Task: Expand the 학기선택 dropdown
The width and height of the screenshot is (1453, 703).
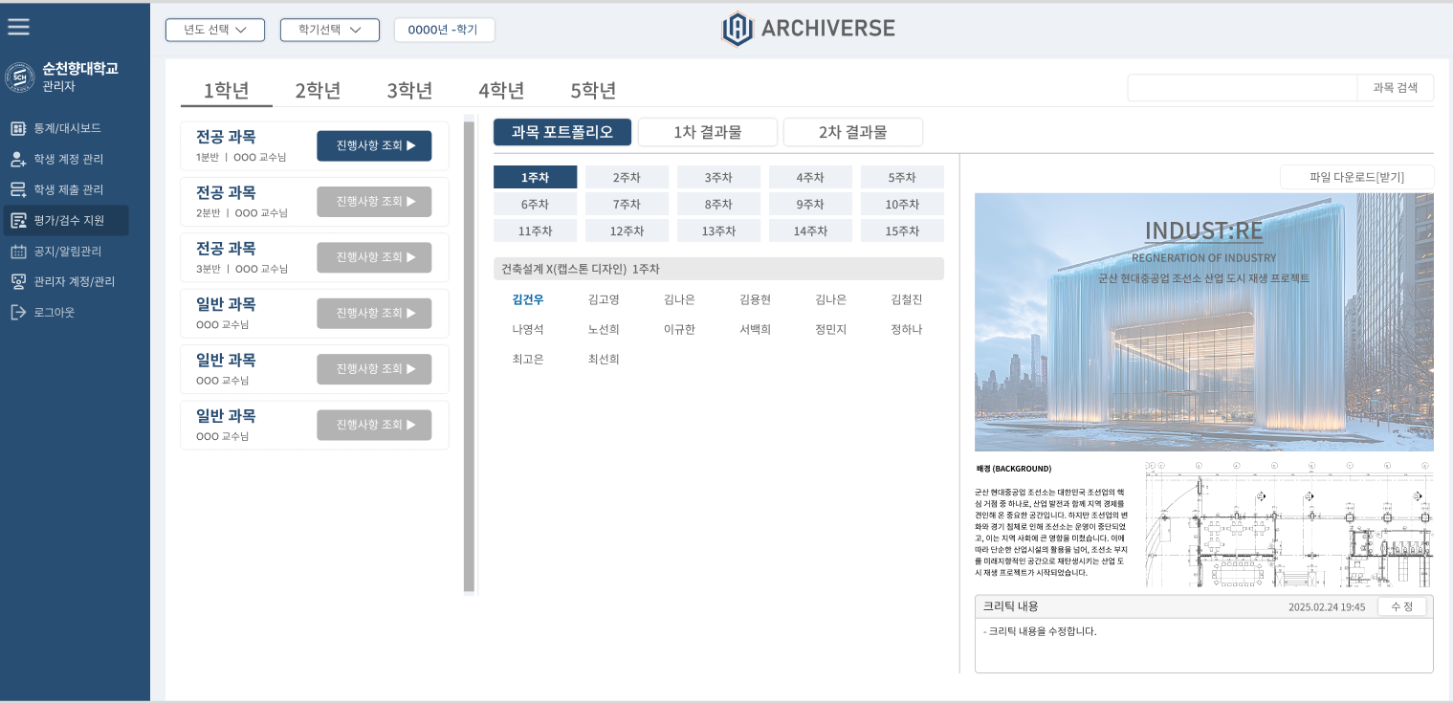Action: pyautogui.click(x=329, y=31)
